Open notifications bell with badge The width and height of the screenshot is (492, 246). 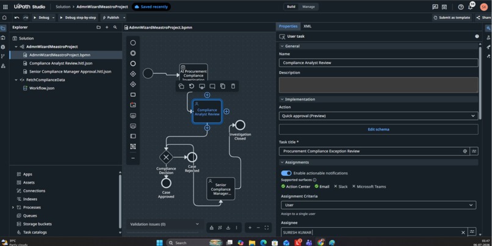(x=471, y=6)
